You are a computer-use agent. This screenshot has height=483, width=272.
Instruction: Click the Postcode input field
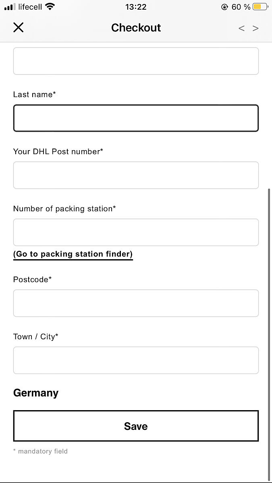click(x=136, y=303)
